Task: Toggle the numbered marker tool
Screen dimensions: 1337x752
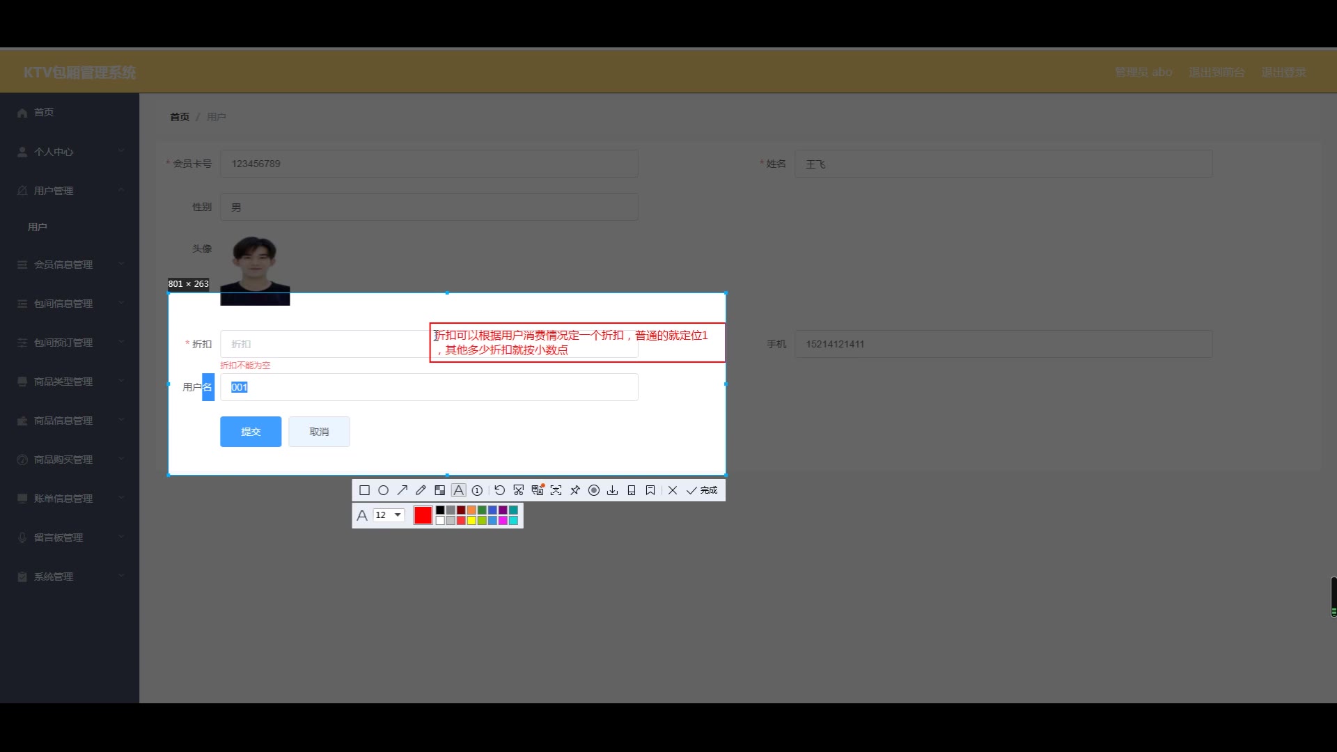Action: (x=477, y=490)
